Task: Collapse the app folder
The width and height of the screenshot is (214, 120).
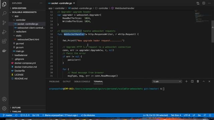Action: 27,16
